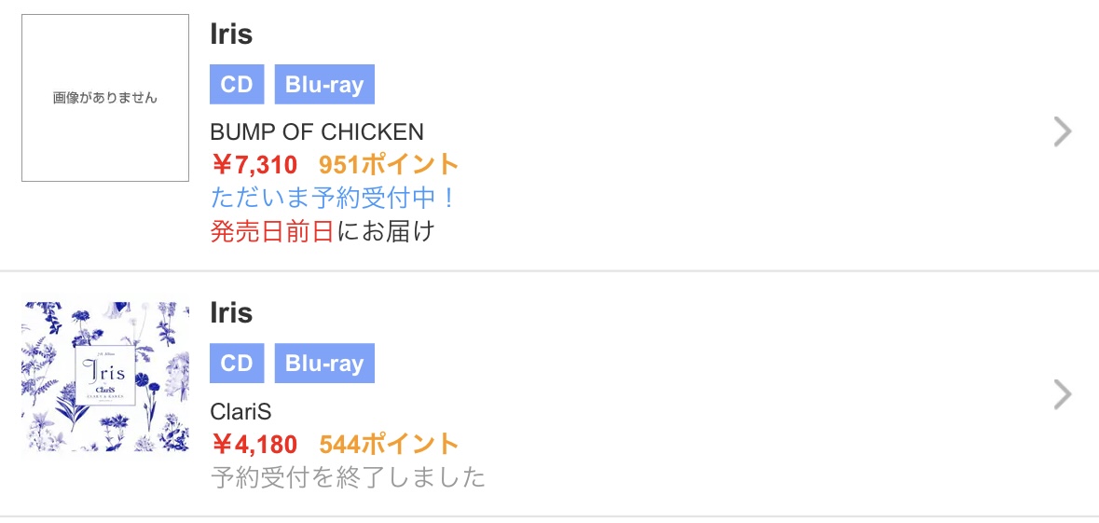1099x523 pixels.
Task: Click the placeholder image with 画像がありません text
Action: (105, 98)
